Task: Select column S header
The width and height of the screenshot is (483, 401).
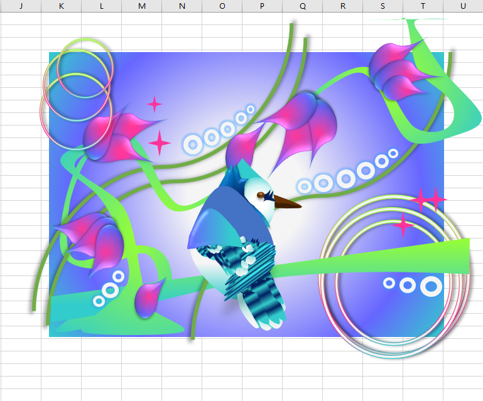Action: pyautogui.click(x=383, y=6)
